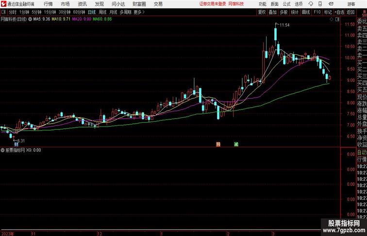The image size is (367, 236).
Task: Open the 问小达 menu
Action: (118, 4)
